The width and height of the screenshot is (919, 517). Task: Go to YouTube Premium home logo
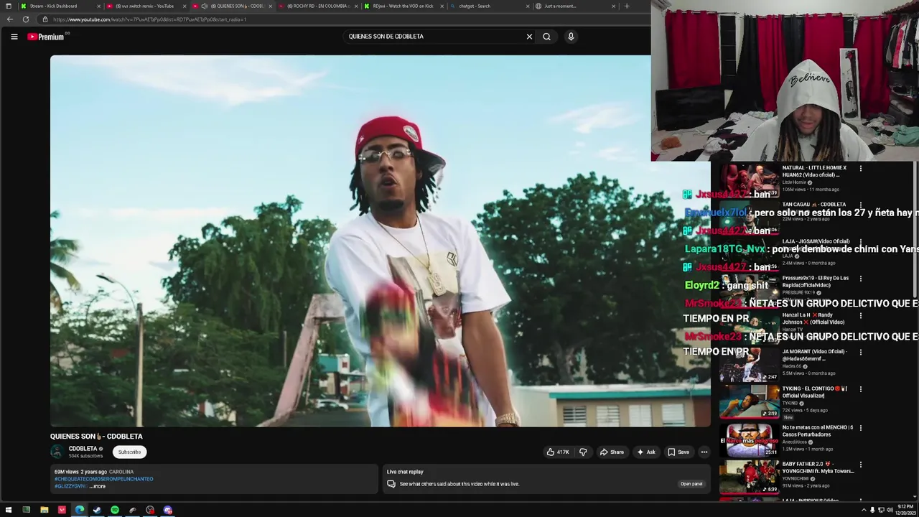pos(47,37)
